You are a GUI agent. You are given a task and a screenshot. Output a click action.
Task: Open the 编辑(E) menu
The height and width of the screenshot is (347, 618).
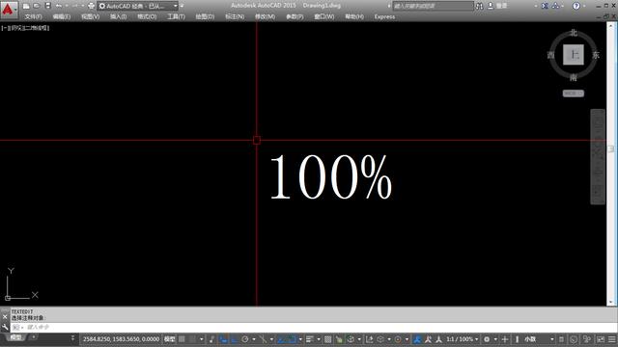(x=62, y=17)
